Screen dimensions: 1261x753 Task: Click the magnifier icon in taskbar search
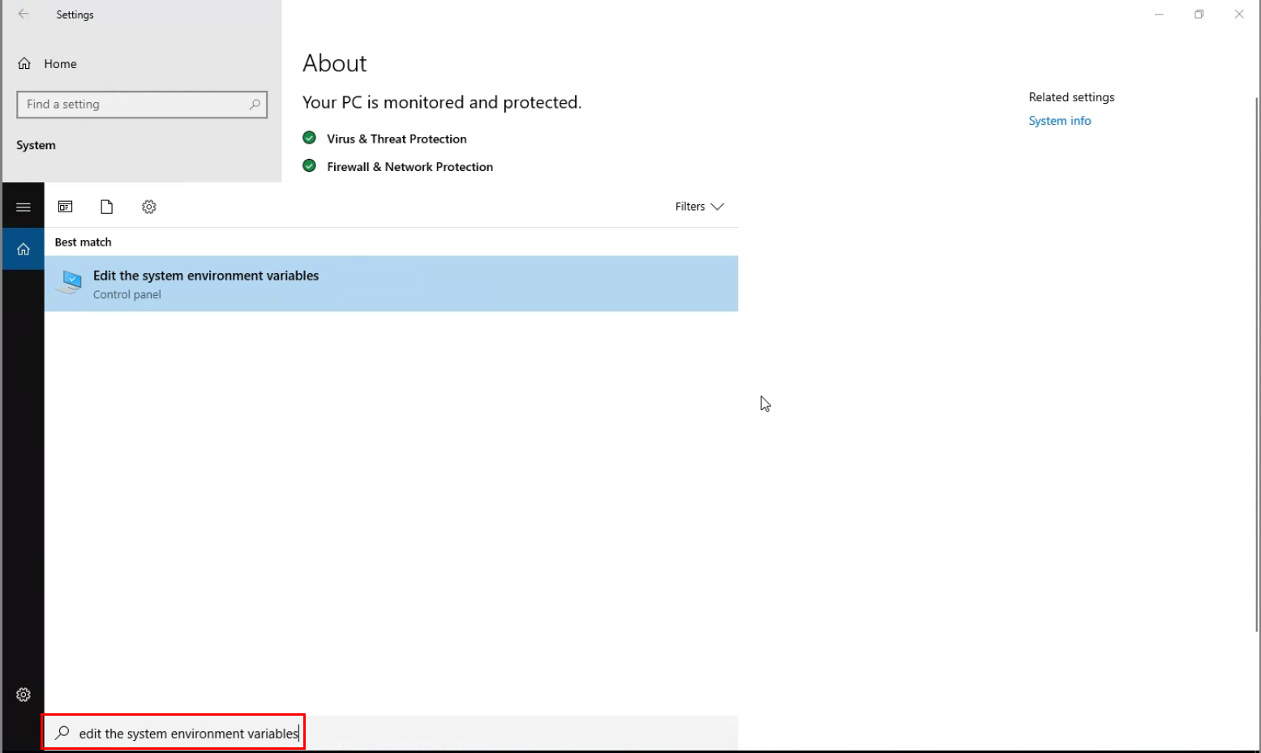(61, 732)
